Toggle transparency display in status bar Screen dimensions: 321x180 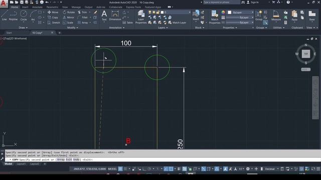pyautogui.click(x=185, y=169)
